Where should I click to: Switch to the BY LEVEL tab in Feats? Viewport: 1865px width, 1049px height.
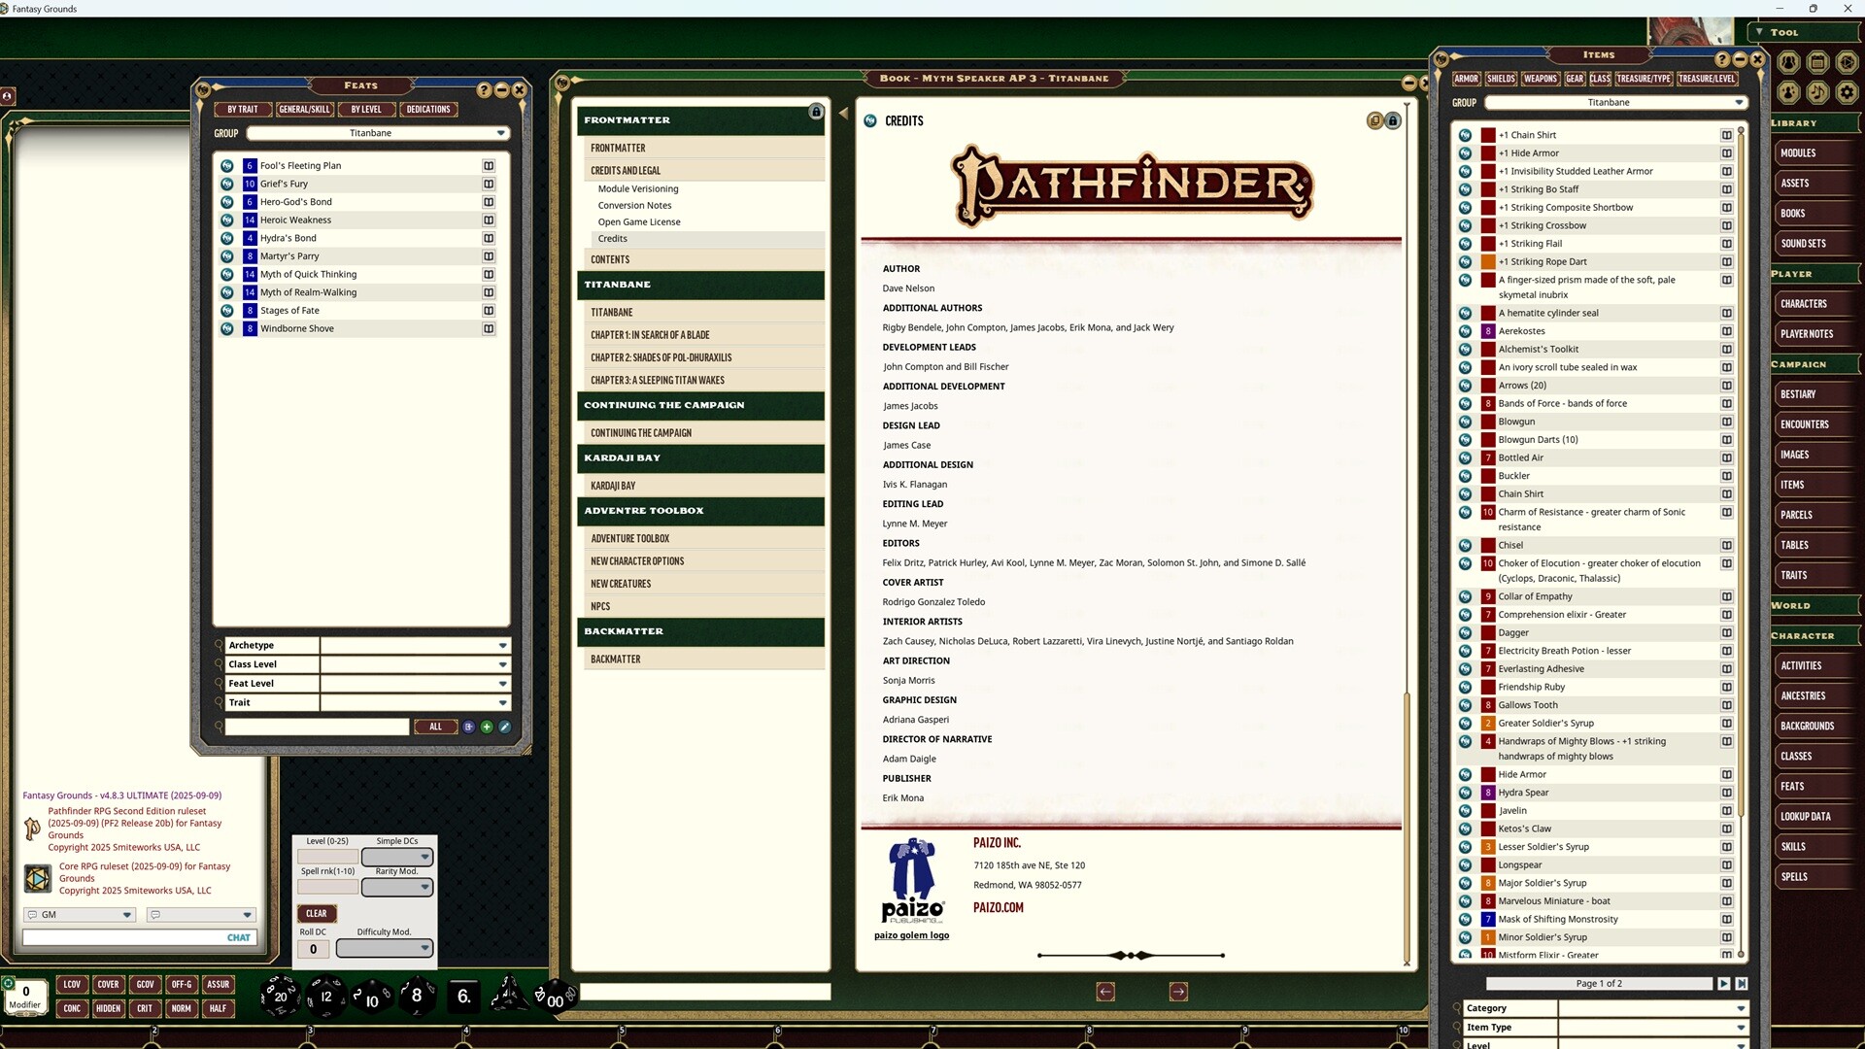tap(366, 109)
